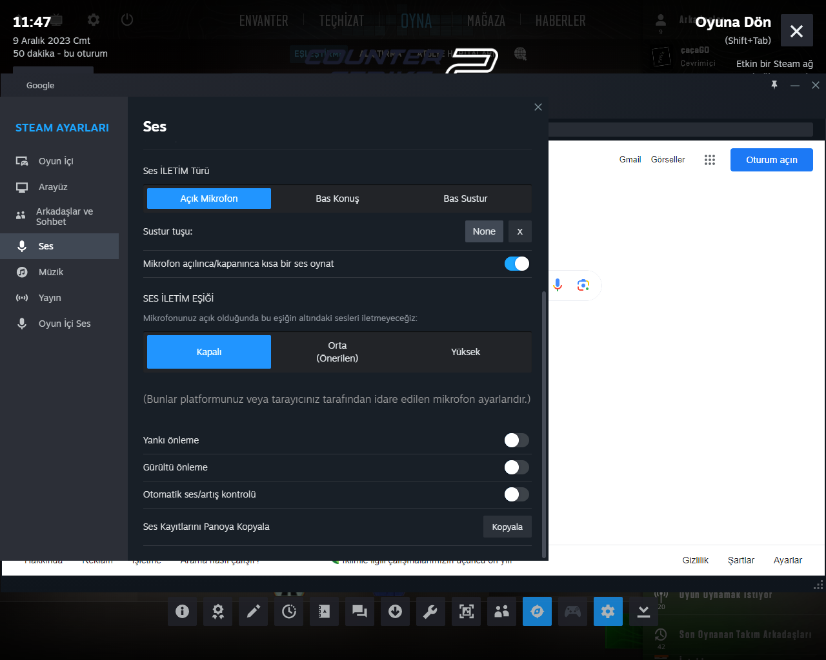
Task: Open screenshots icon in overlay toolbar
Action: pos(466,611)
